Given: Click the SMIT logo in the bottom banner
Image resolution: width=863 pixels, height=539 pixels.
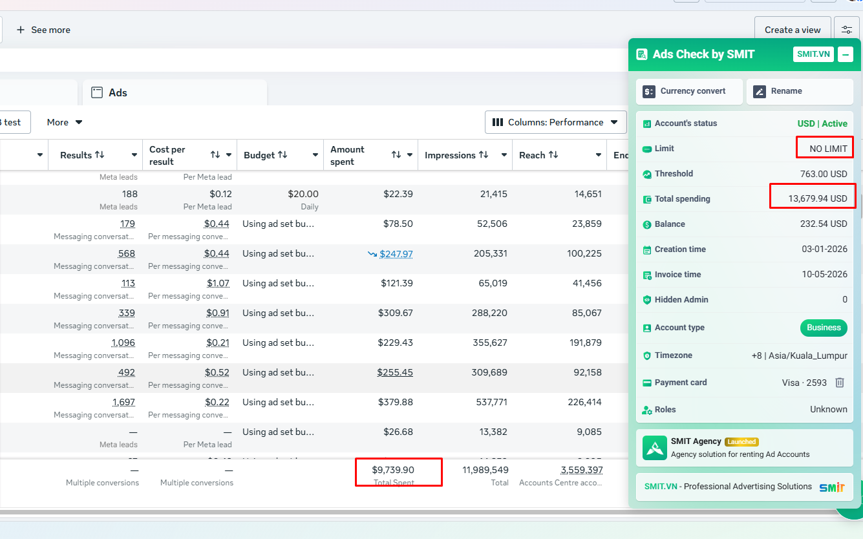Looking at the screenshot, I should point(832,487).
